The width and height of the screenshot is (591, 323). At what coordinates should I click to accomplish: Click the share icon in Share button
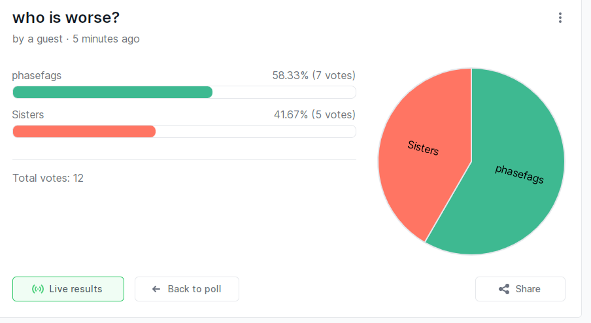[x=504, y=289]
